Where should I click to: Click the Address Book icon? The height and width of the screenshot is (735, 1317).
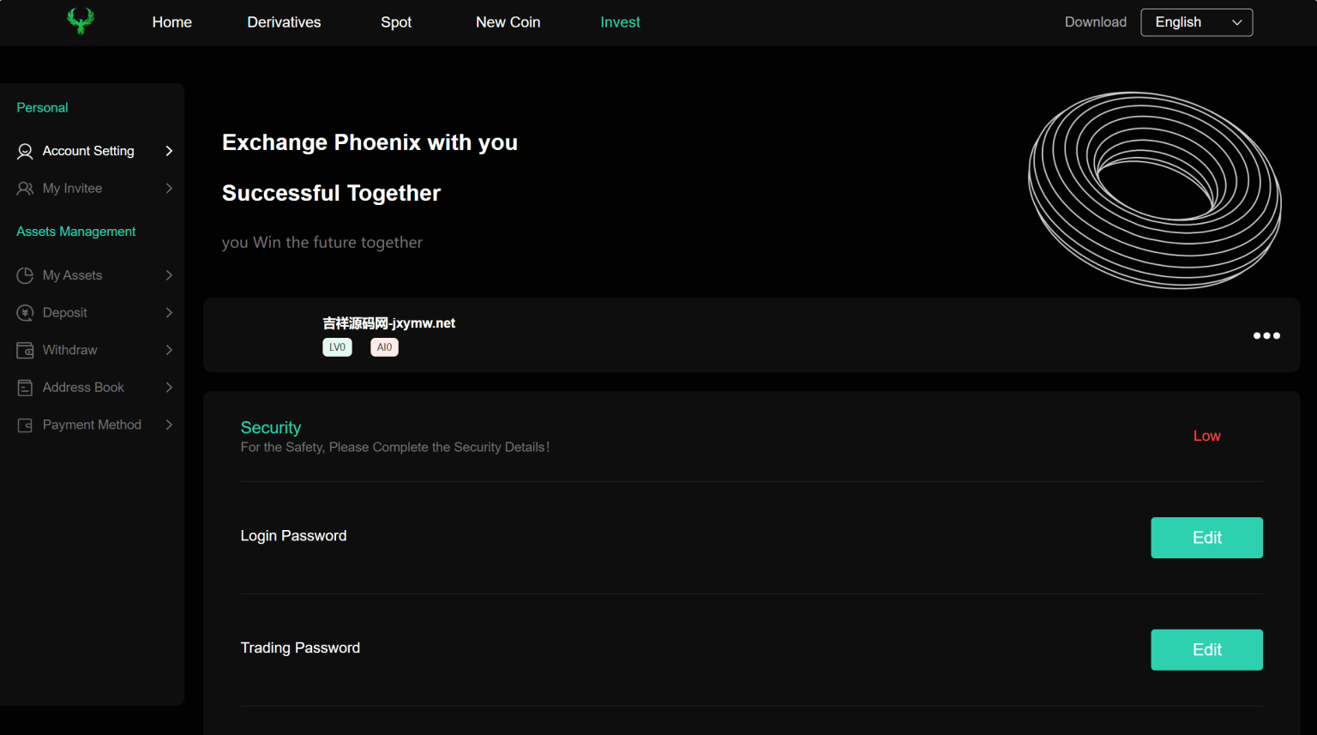click(x=25, y=388)
